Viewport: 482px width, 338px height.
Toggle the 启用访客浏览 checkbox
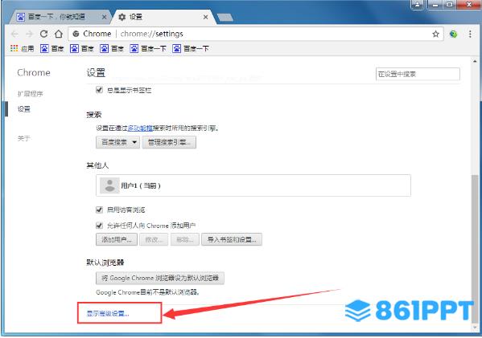[99, 210]
